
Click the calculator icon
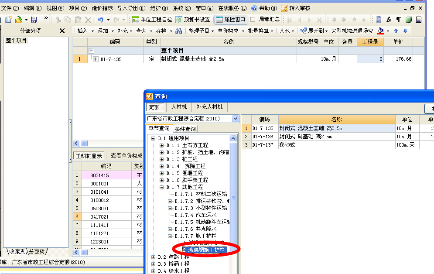[x=379, y=20]
